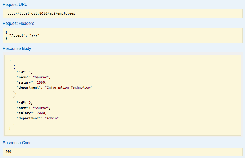This screenshot has height=158, width=246.
Task: Click the "Admin" department value
Action: (x=52, y=118)
